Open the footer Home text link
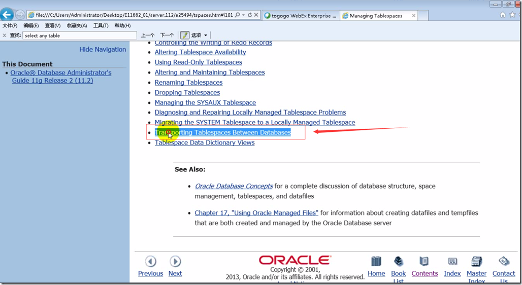 tap(376, 273)
